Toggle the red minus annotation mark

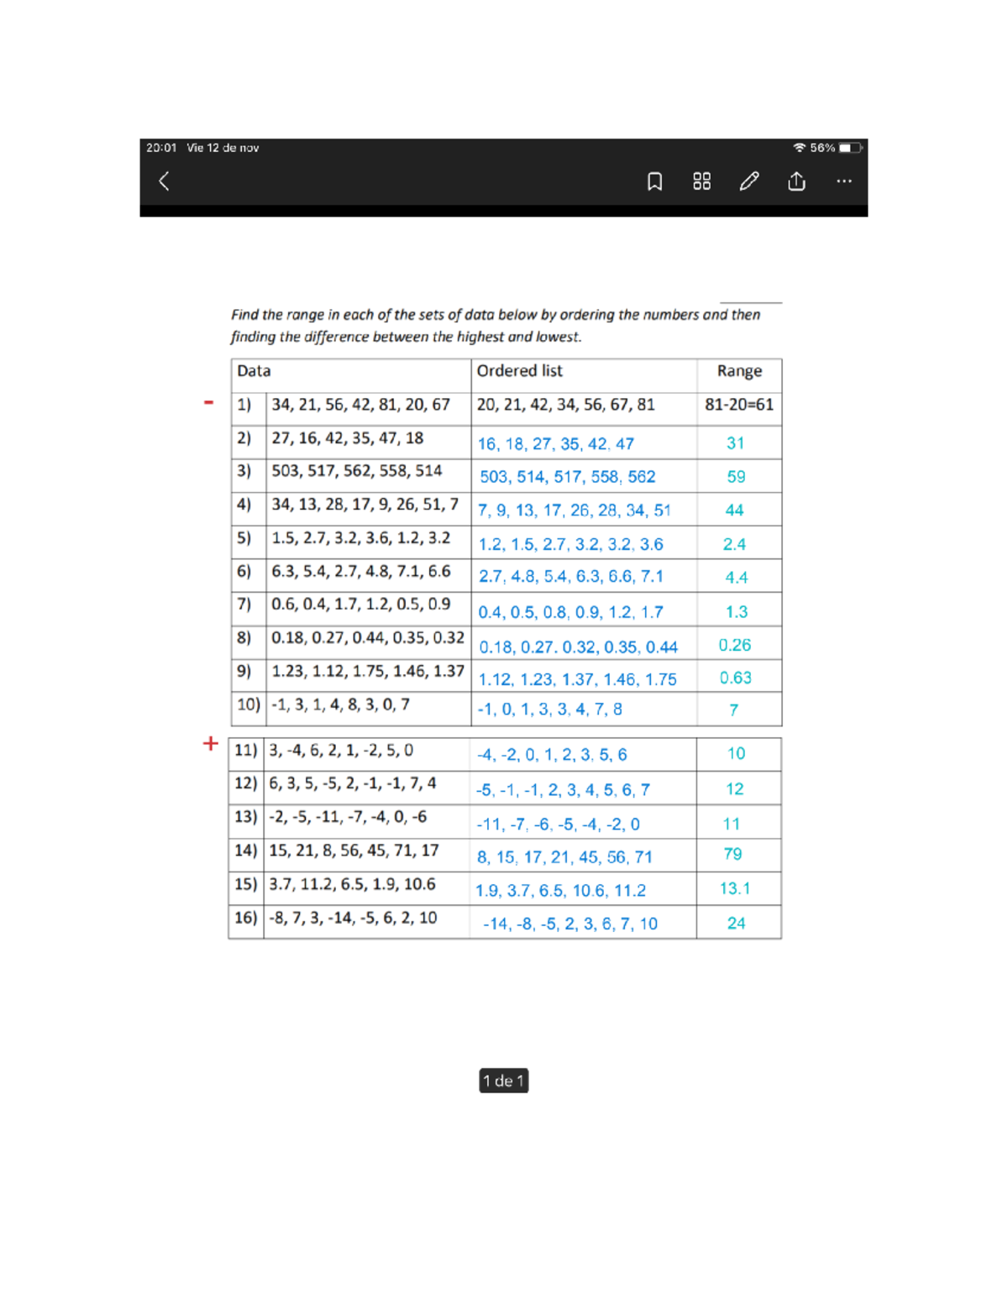207,402
